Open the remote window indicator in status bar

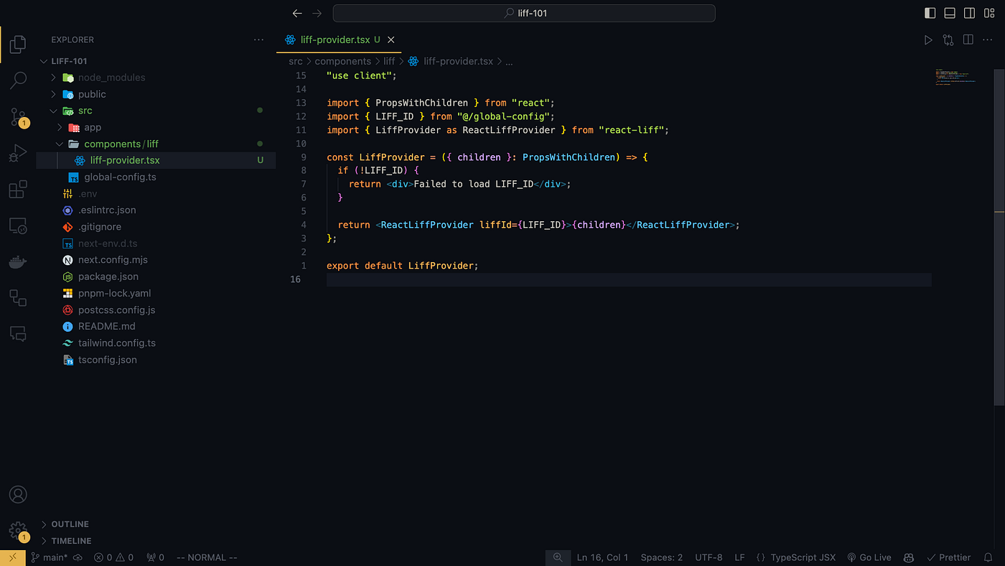click(x=12, y=557)
